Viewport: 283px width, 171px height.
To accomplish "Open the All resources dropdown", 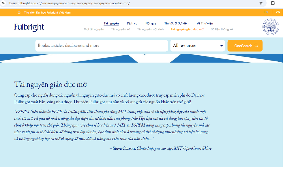I will pos(198,46).
